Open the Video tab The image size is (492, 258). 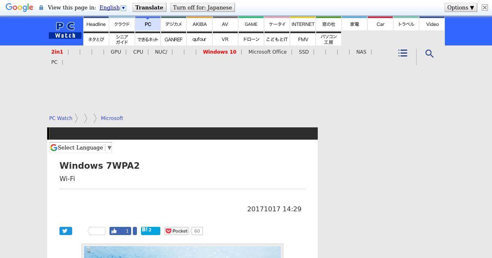[x=432, y=24]
